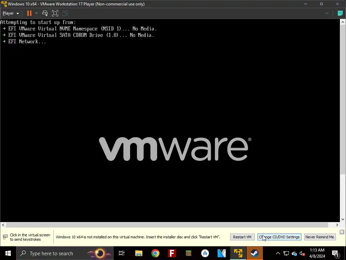Maximize the VMware Player window

click(322, 4)
